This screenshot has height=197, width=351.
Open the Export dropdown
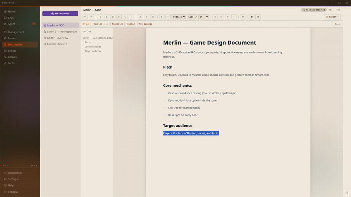click(332, 17)
